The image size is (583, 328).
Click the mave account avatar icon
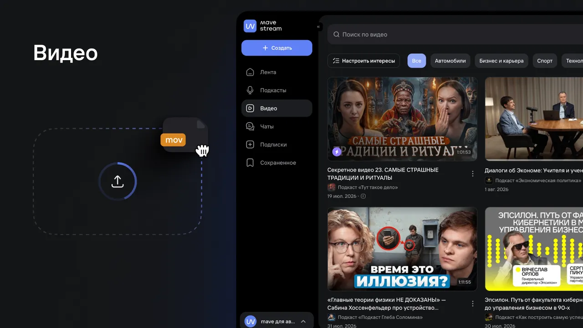click(251, 322)
